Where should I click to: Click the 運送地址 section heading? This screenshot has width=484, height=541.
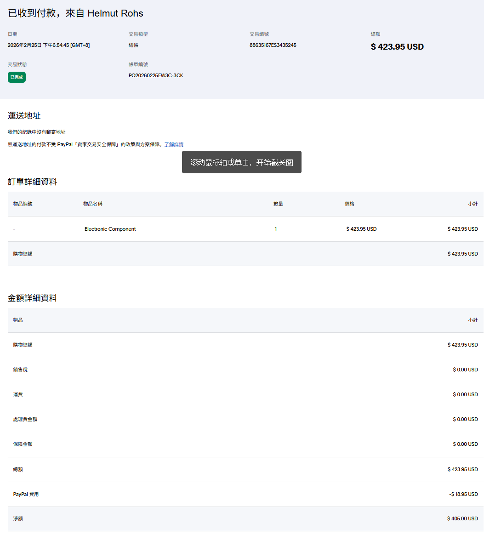coord(24,115)
